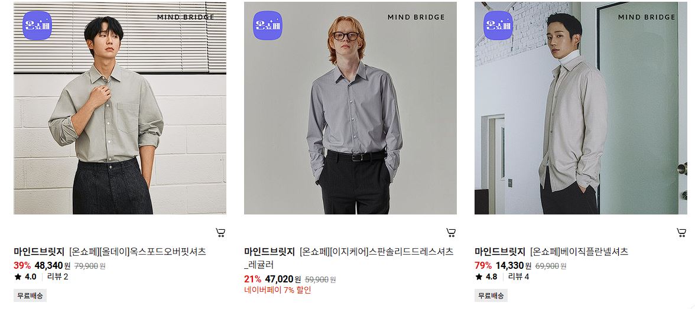The image size is (695, 309).
Task: Open the 스판솔리드드레스셔츠 product title link
Action: point(349,258)
